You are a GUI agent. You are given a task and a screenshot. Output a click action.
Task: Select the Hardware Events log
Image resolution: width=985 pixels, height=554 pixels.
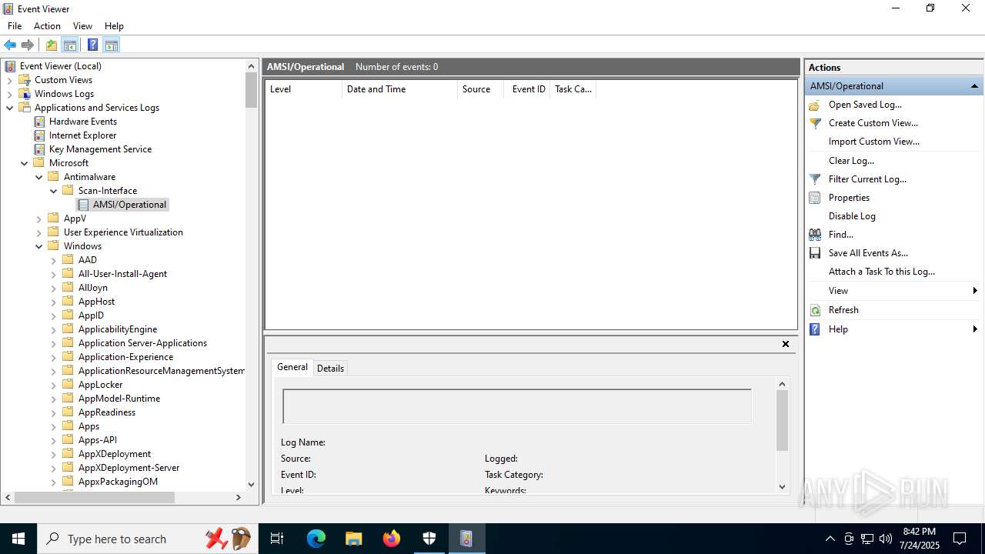[x=82, y=122]
